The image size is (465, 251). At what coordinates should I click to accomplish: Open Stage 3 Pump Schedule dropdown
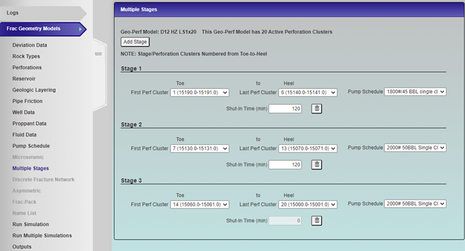click(x=415, y=203)
